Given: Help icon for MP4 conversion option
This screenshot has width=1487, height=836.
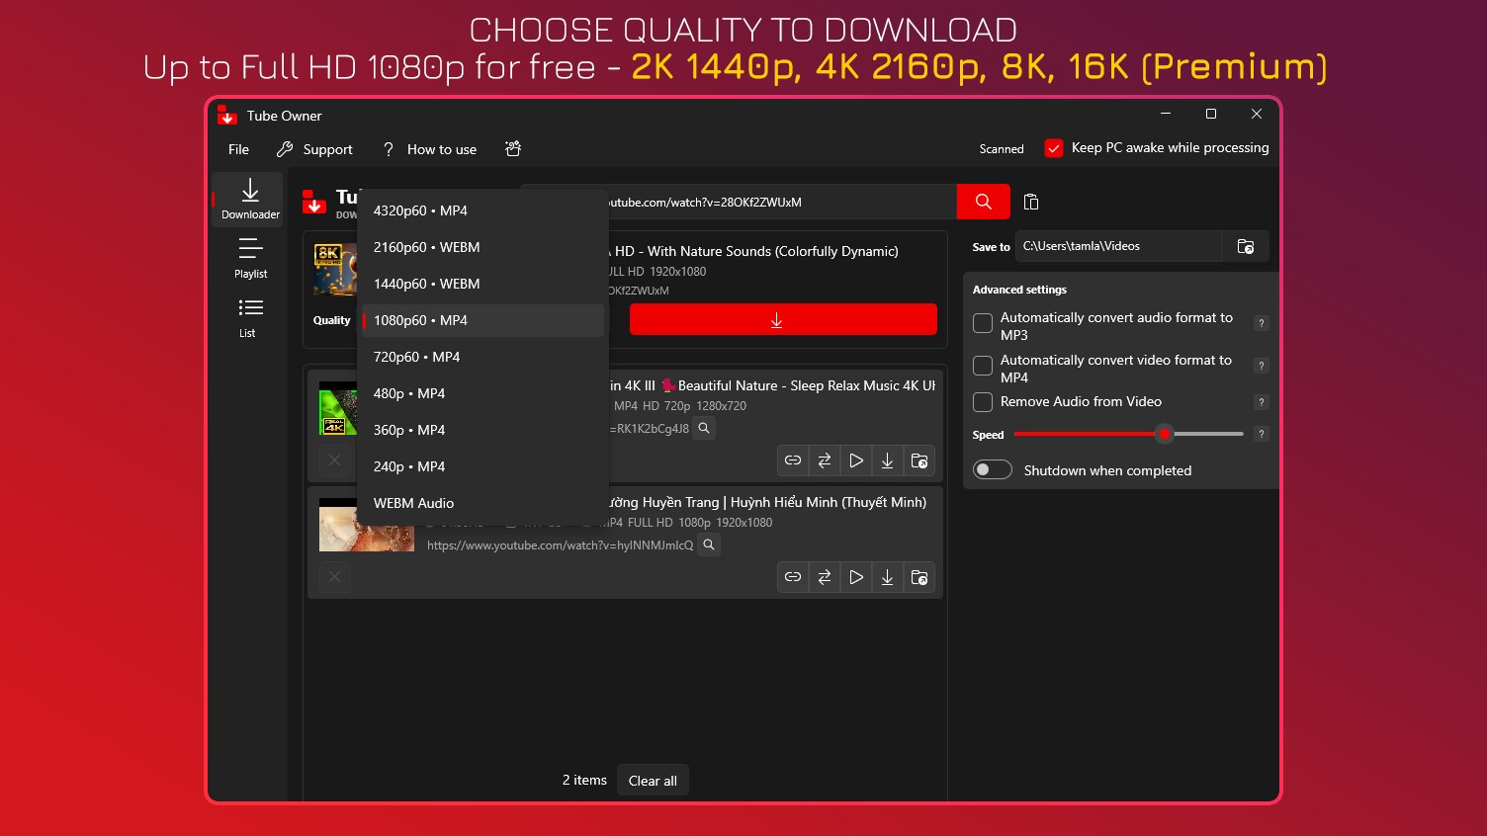Looking at the screenshot, I should 1262,366.
